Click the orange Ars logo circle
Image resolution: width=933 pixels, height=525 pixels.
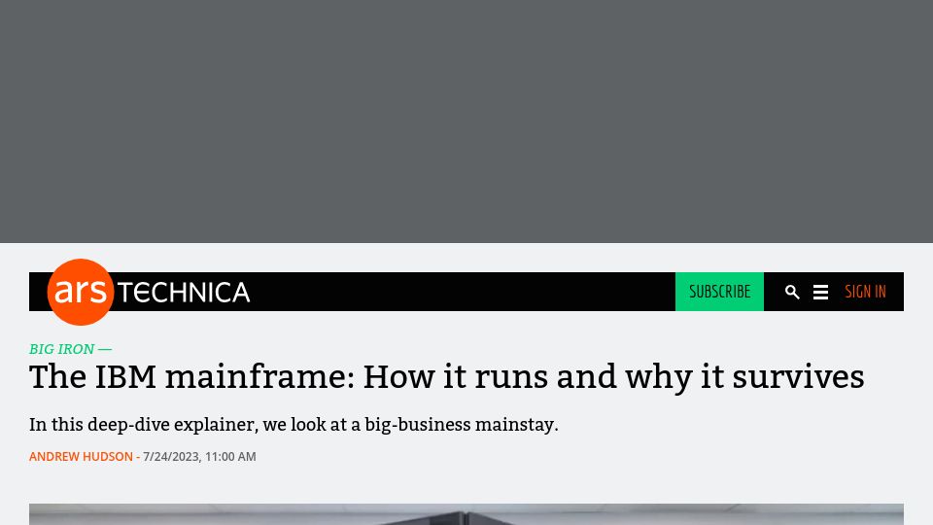(x=81, y=292)
